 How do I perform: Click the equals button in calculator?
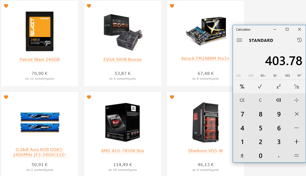point(297,156)
